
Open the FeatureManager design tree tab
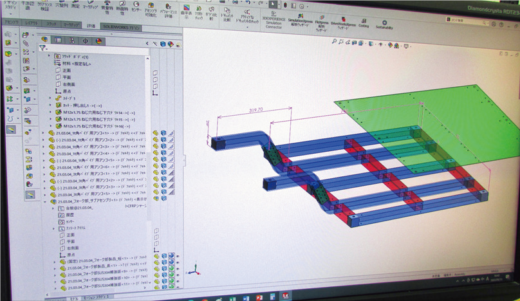click(x=44, y=41)
